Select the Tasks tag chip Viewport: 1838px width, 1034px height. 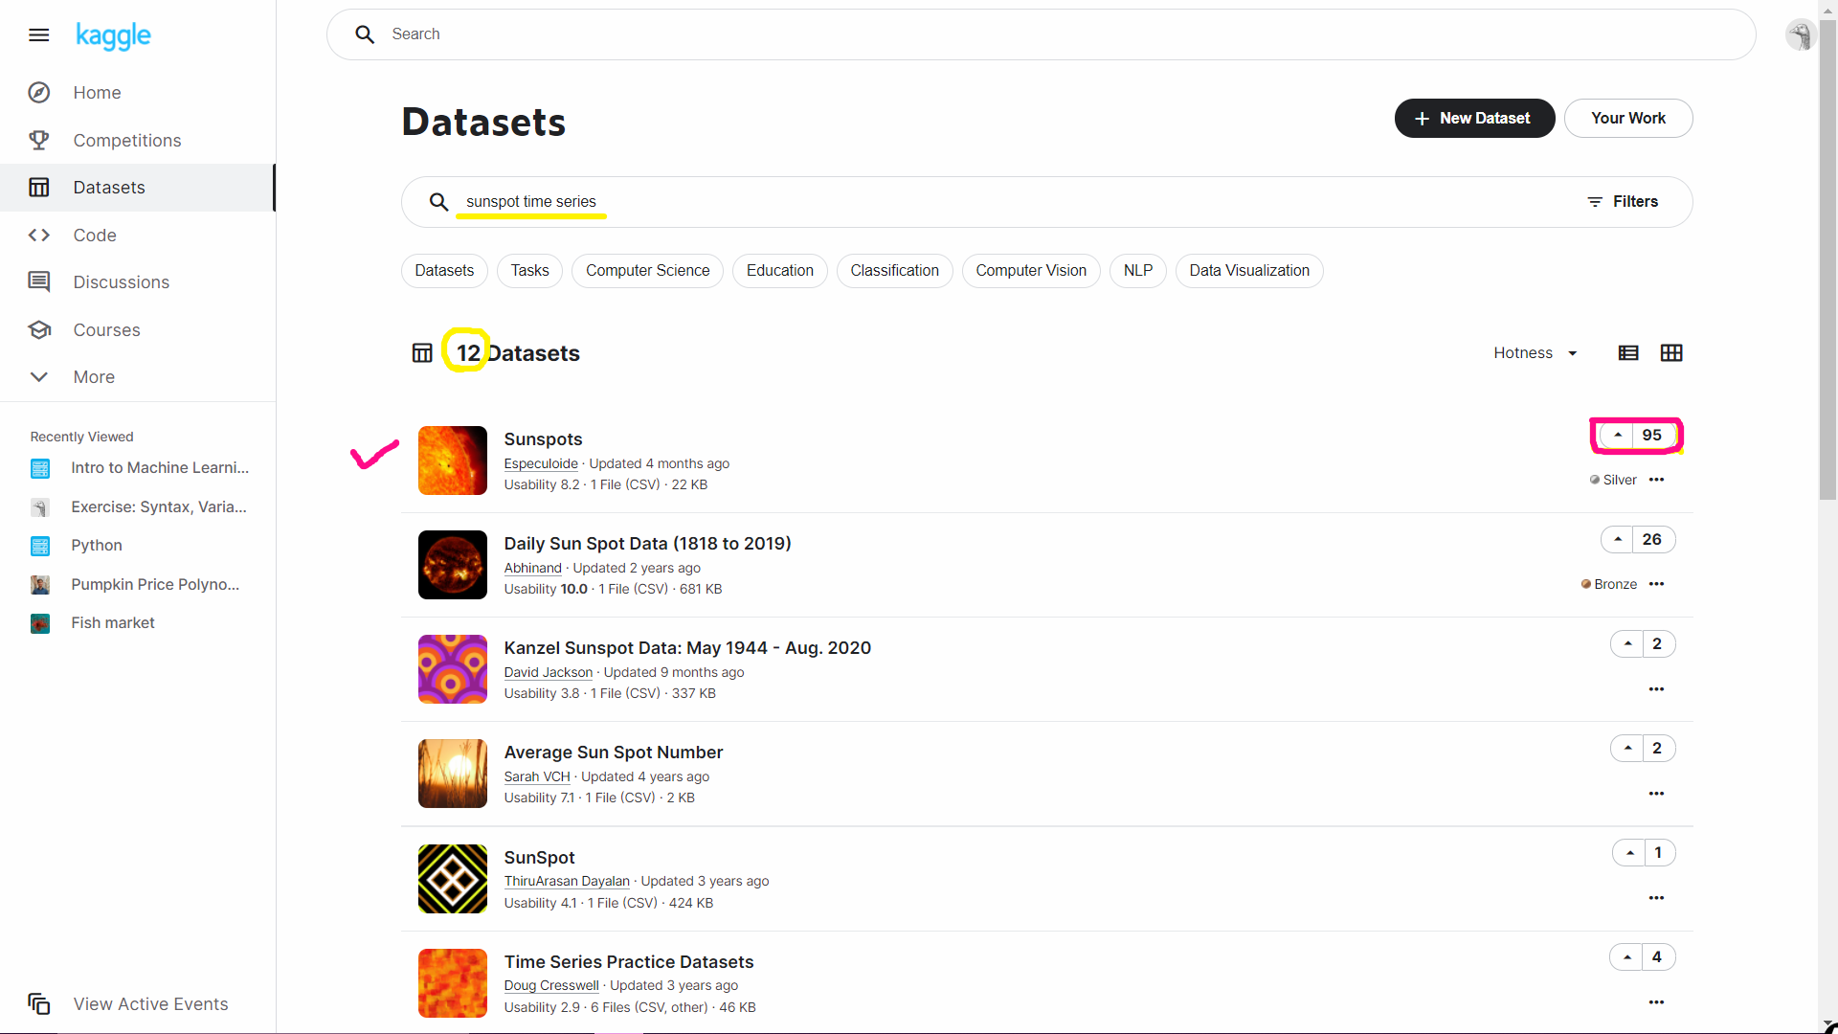click(530, 271)
